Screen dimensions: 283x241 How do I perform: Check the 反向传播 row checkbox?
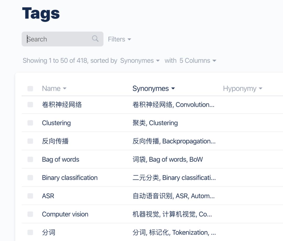pyautogui.click(x=30, y=141)
